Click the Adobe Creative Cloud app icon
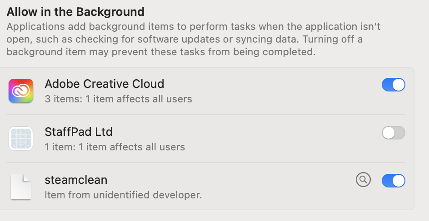 point(21,91)
